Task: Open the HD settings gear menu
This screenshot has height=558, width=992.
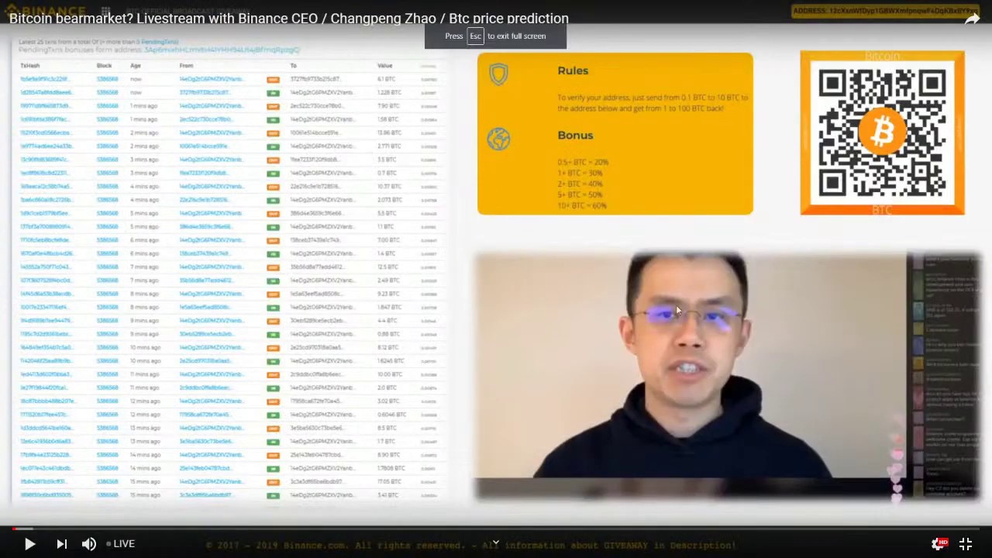Action: tap(939, 544)
